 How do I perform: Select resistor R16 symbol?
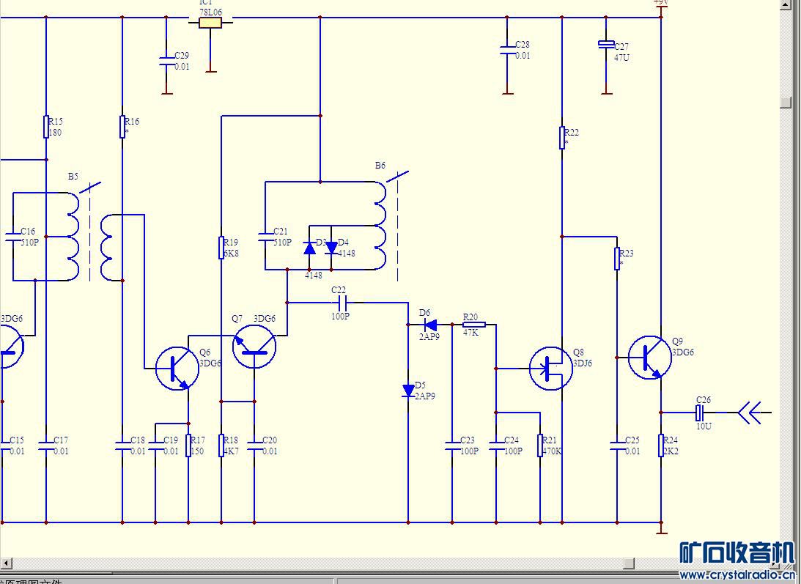tap(122, 127)
